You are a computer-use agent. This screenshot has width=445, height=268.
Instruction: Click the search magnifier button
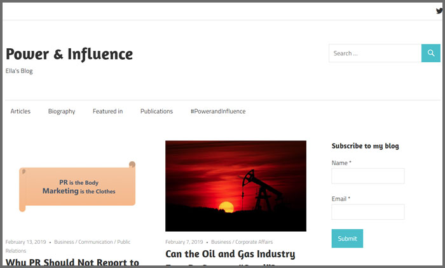tap(431, 53)
